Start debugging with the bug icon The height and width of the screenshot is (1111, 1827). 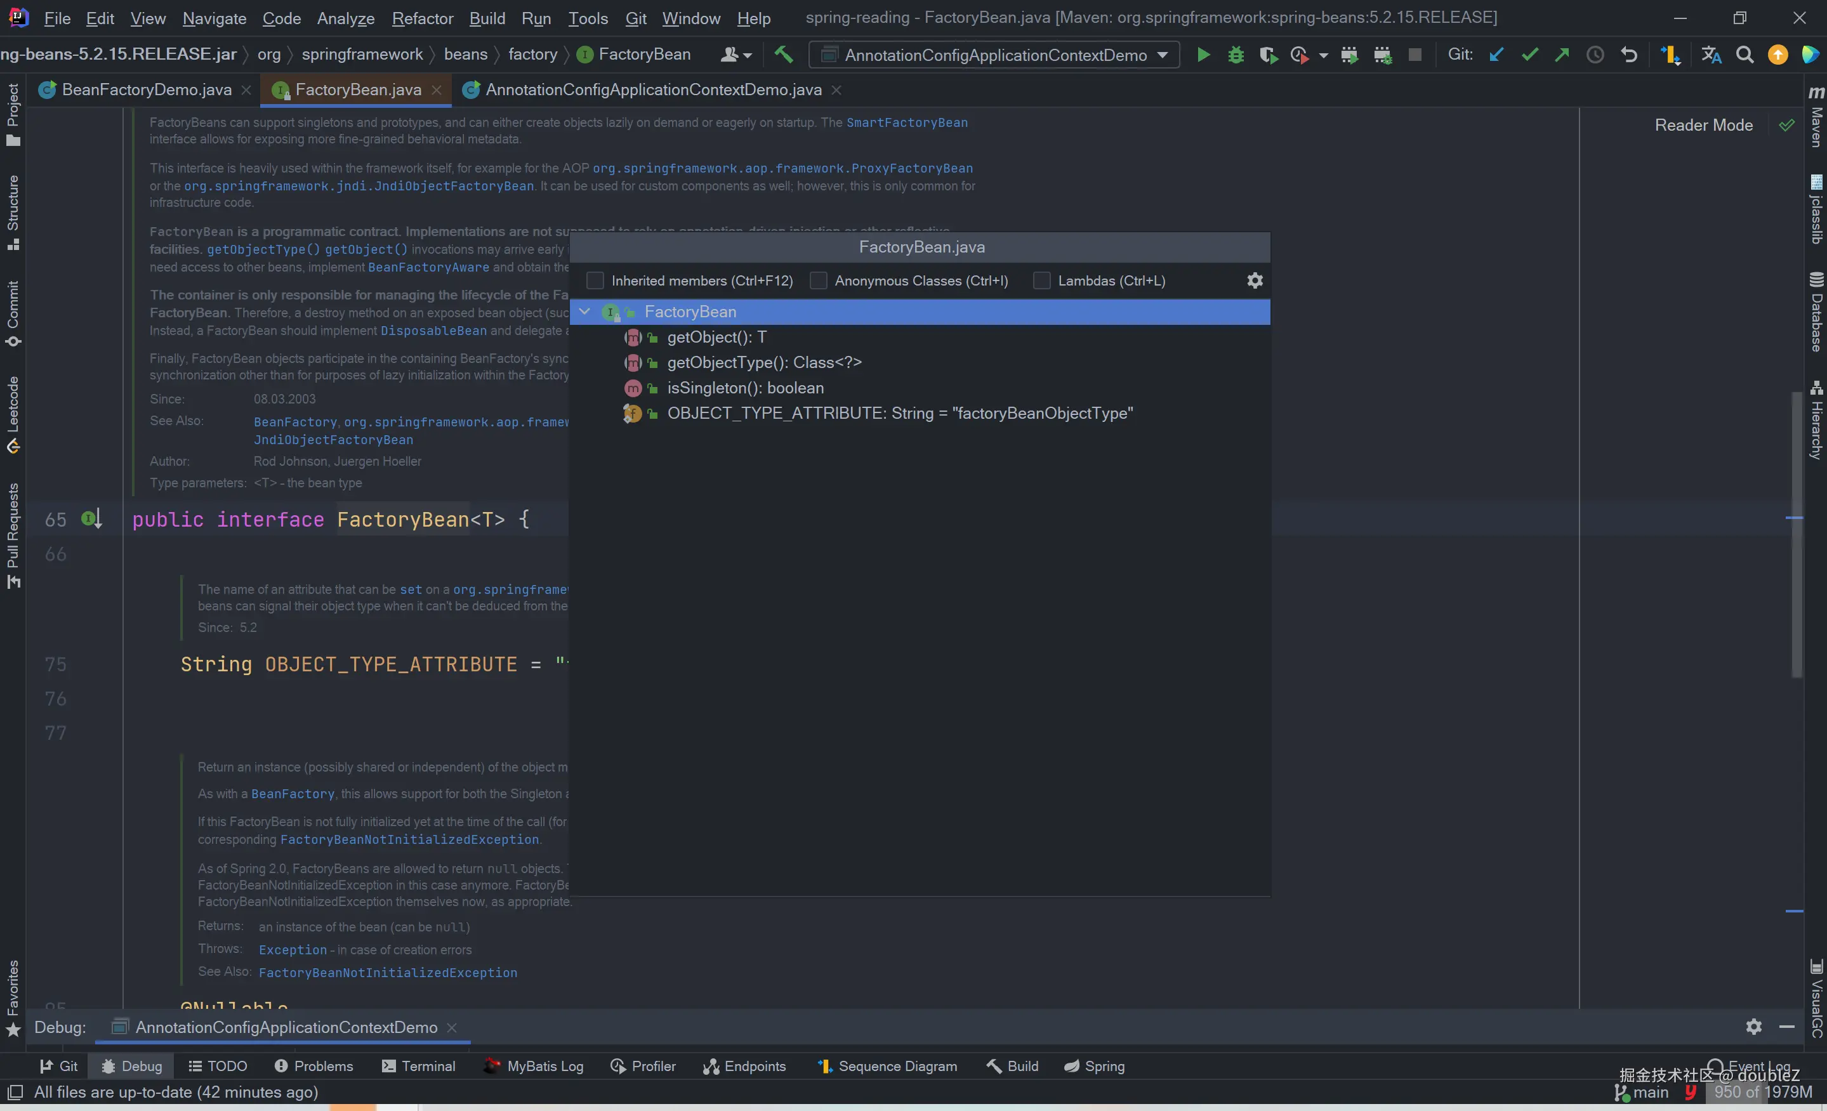(1236, 55)
